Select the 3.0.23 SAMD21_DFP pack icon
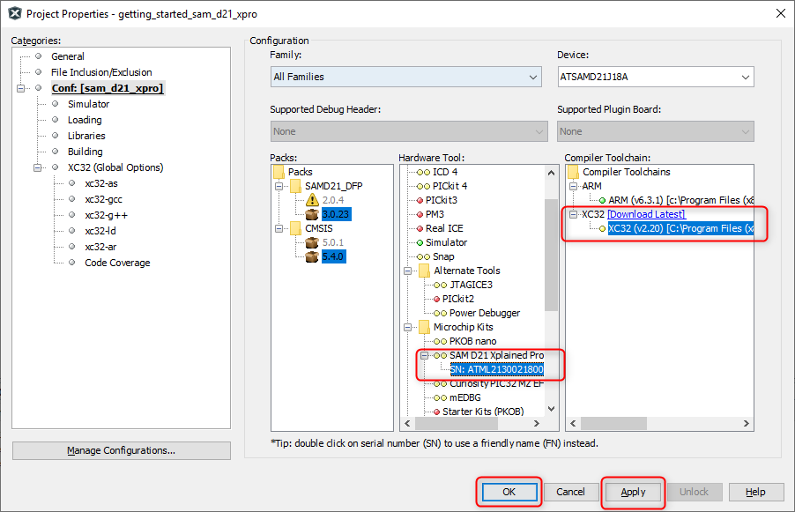The image size is (795, 512). [x=310, y=214]
